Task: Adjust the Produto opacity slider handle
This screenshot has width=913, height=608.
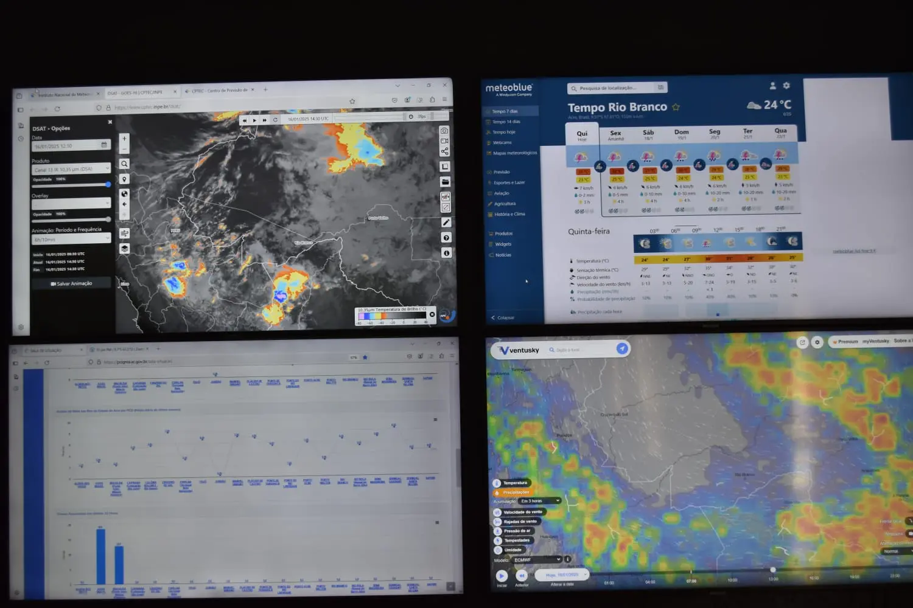Action: [108, 184]
